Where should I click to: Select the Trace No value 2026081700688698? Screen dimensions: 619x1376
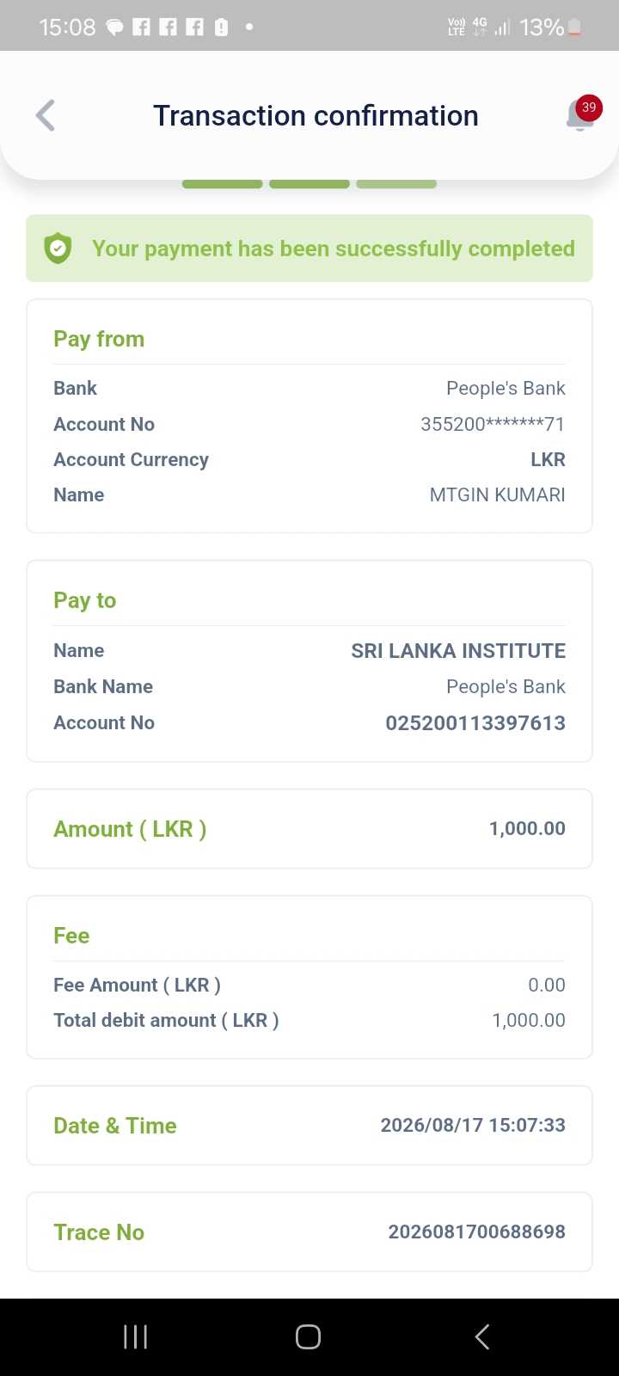[477, 1232]
